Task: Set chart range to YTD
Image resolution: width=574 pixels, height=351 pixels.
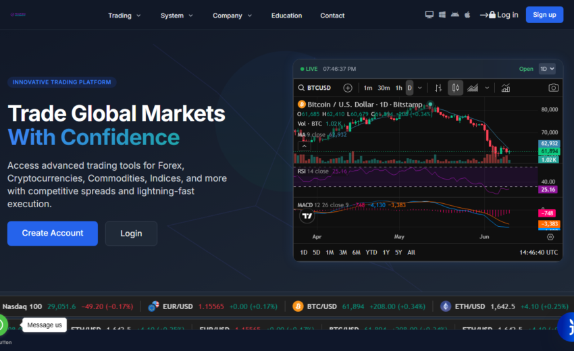Action: pyautogui.click(x=371, y=252)
